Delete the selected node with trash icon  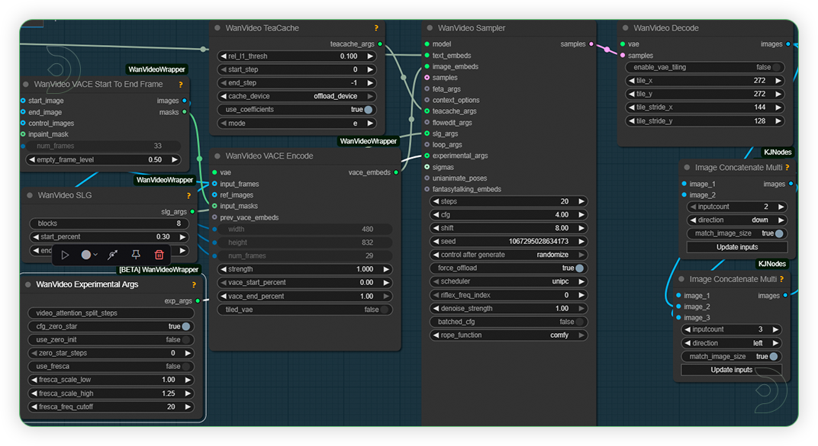pyautogui.click(x=159, y=255)
